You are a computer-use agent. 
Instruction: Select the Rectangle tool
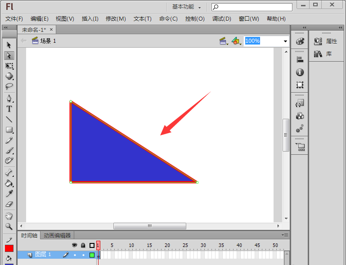pyautogui.click(x=9, y=130)
